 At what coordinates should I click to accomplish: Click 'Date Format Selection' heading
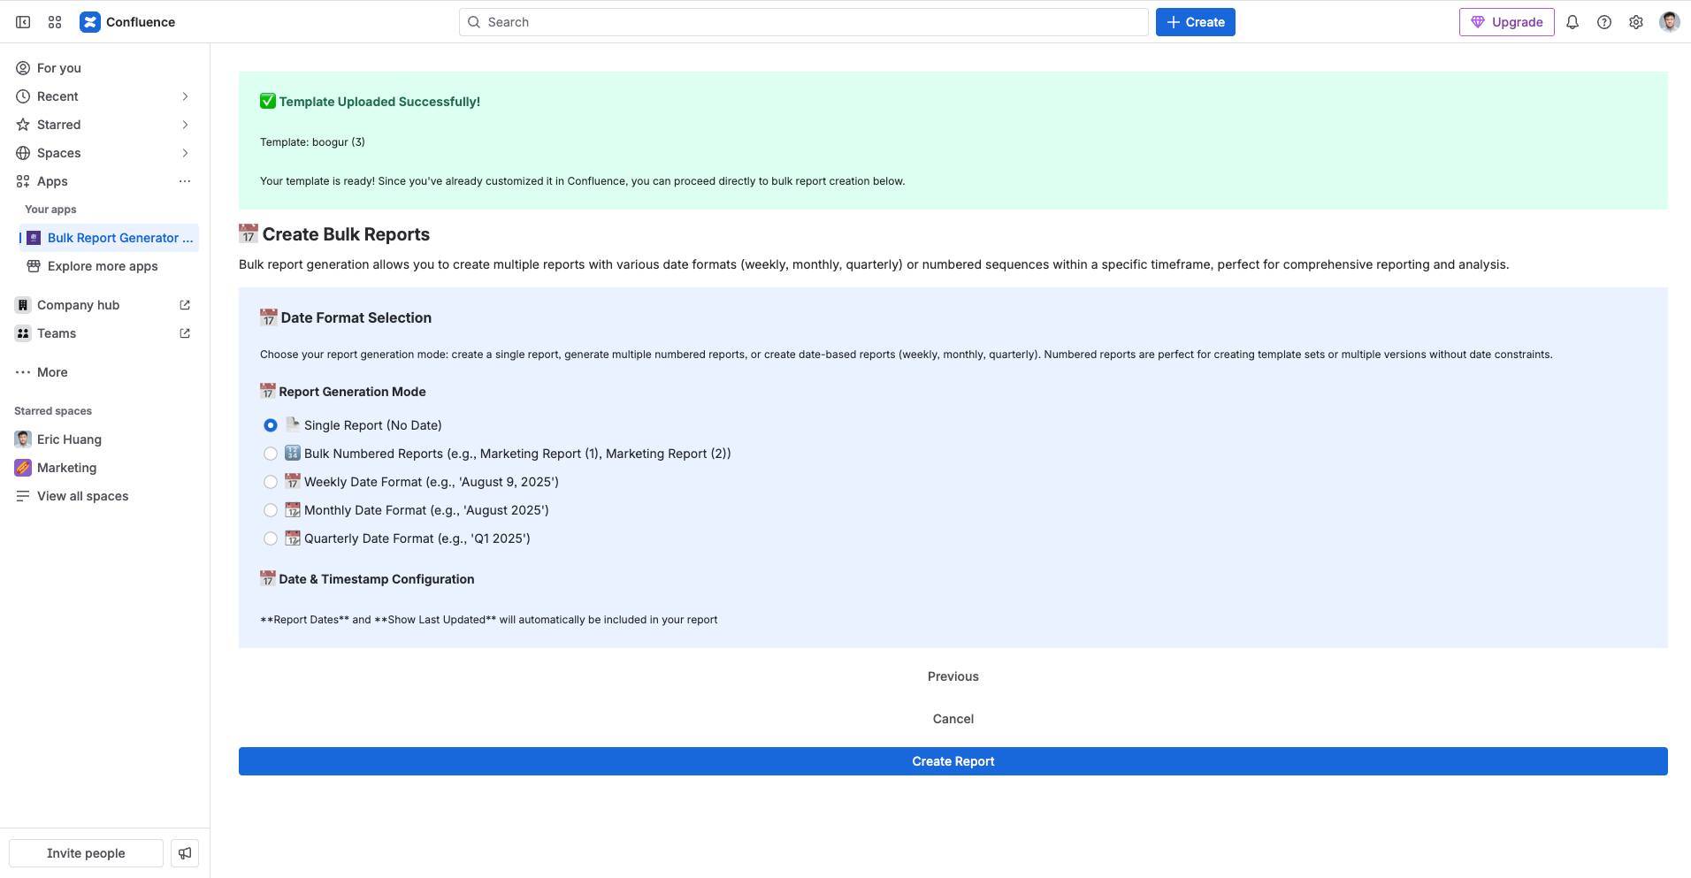(x=356, y=317)
